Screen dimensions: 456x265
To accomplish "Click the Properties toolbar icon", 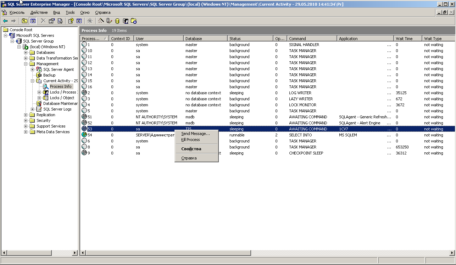I will (x=52, y=21).
